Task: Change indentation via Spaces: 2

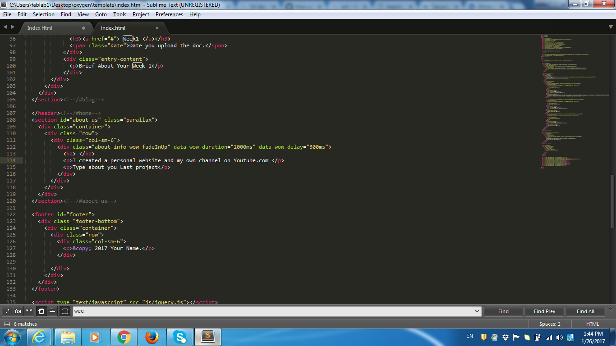Action: pyautogui.click(x=550, y=324)
